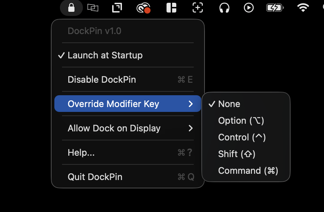The height and width of the screenshot is (212, 324).
Task: Toggle Launch at Startup option
Action: (x=105, y=55)
